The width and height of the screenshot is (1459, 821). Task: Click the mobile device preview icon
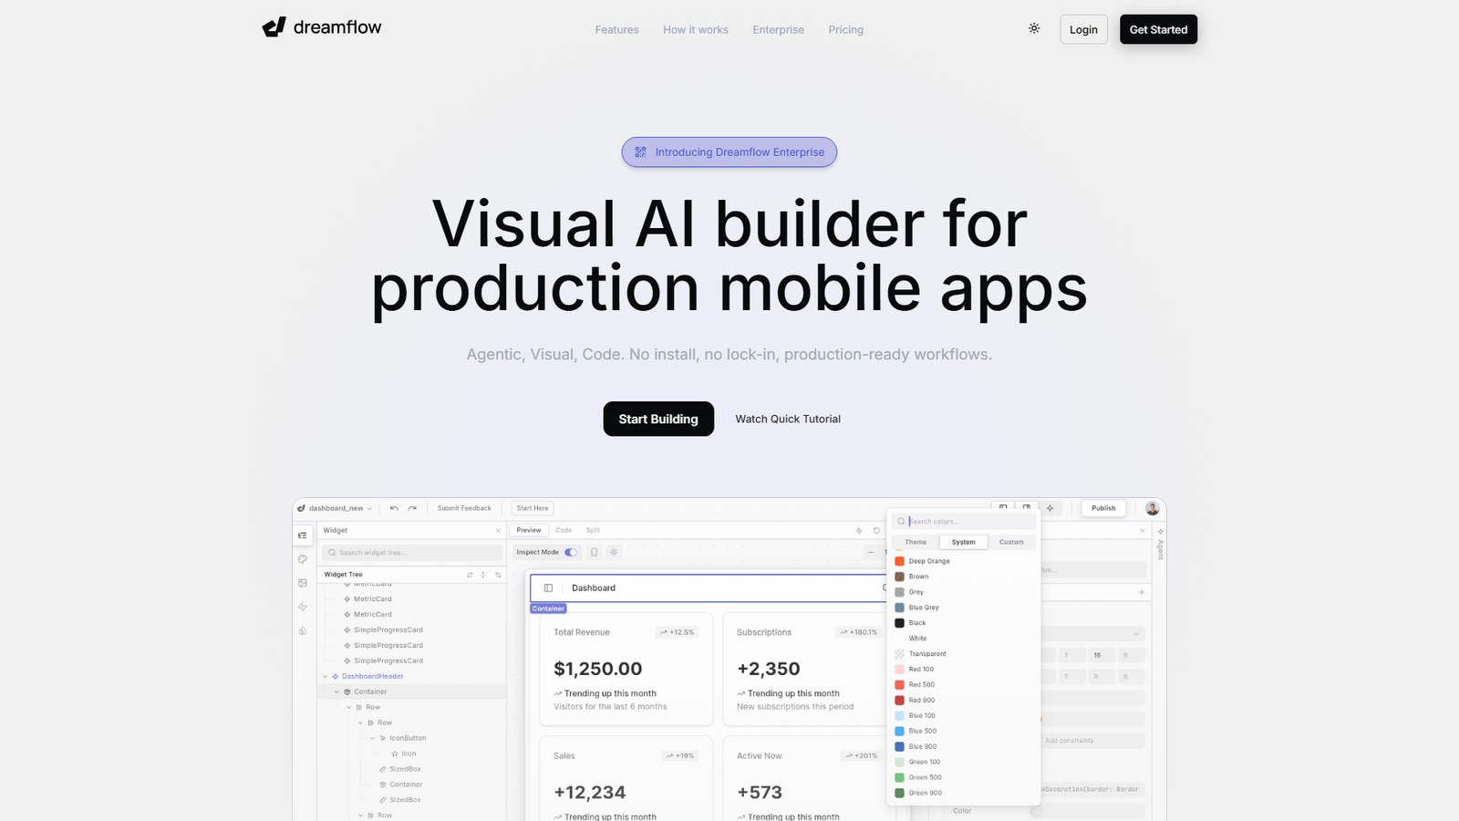pos(594,552)
